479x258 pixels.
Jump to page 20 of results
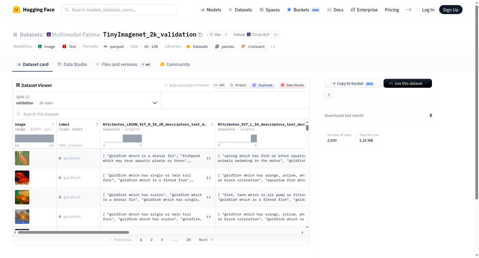[189, 240]
